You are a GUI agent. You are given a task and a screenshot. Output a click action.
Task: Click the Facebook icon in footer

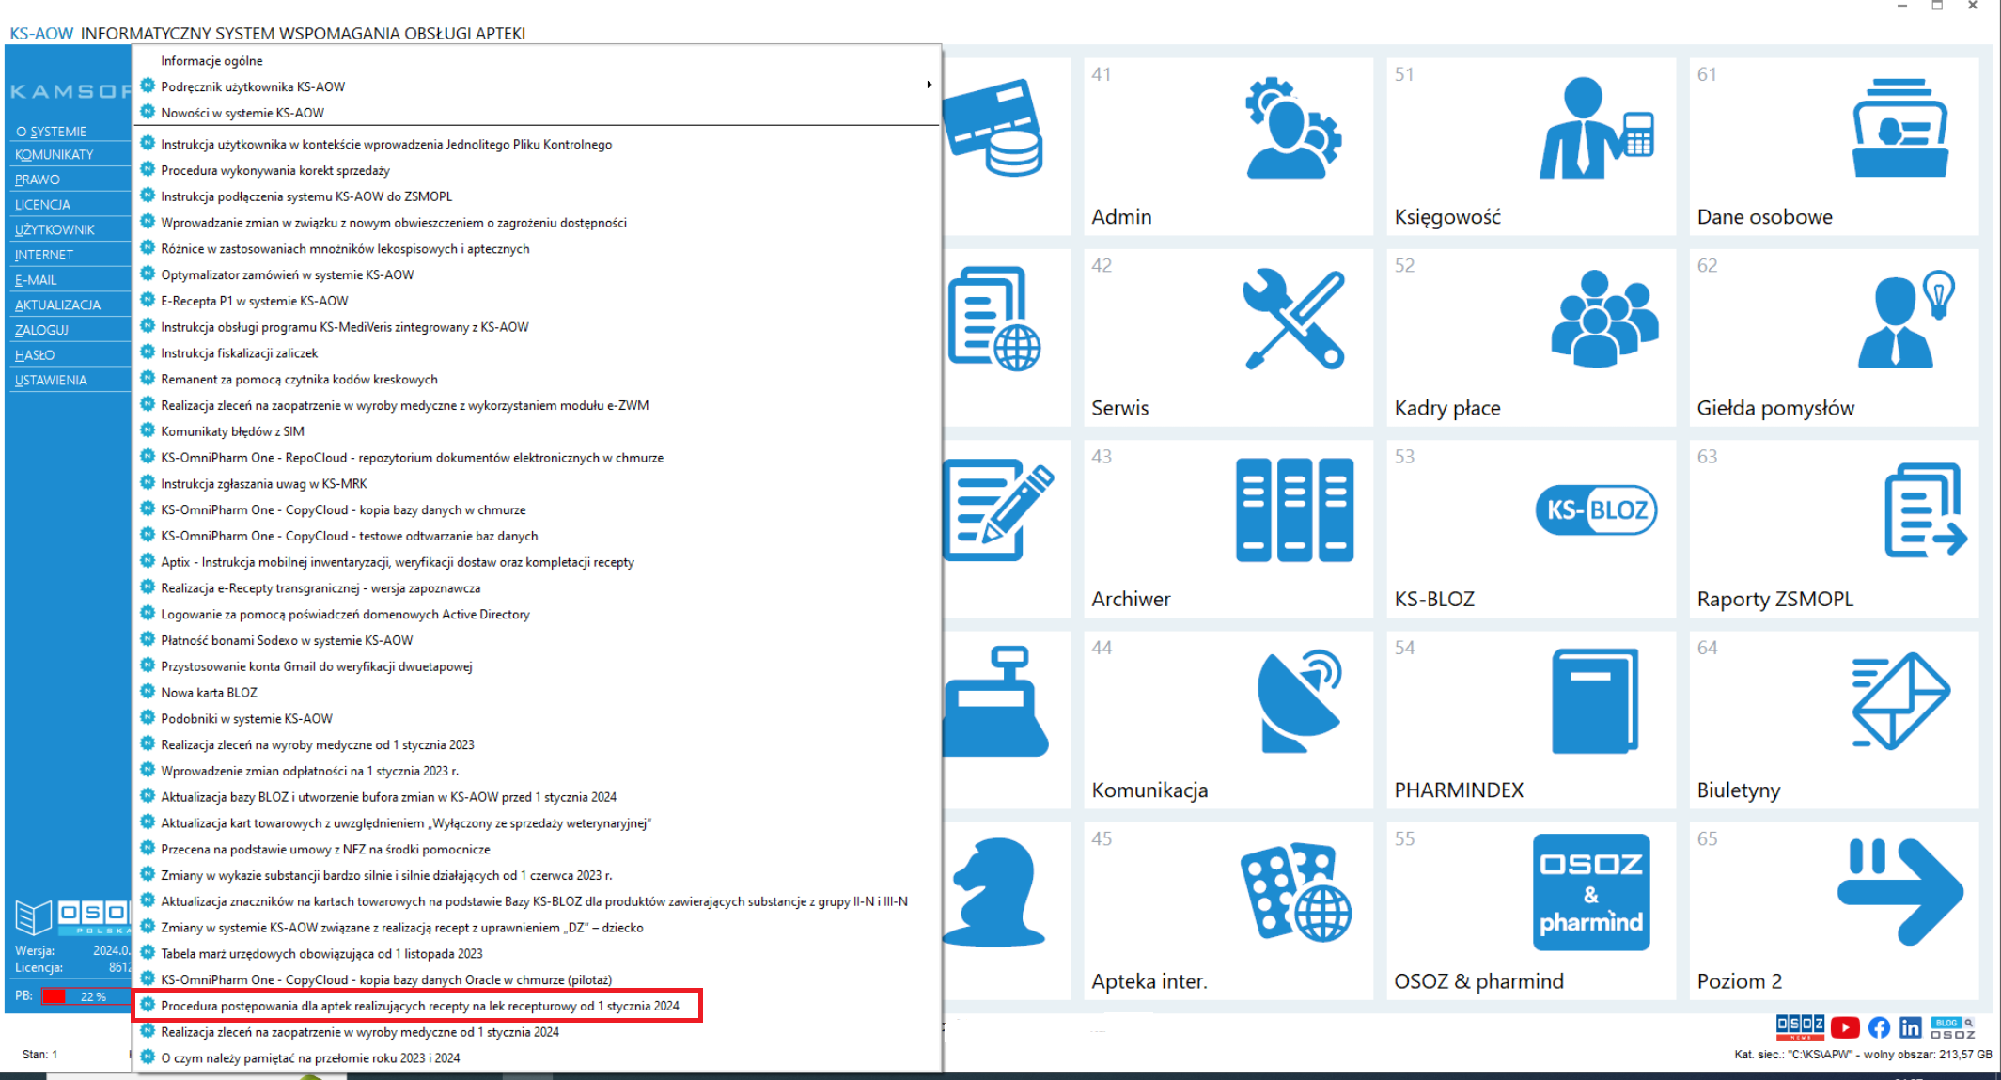tap(1879, 1027)
